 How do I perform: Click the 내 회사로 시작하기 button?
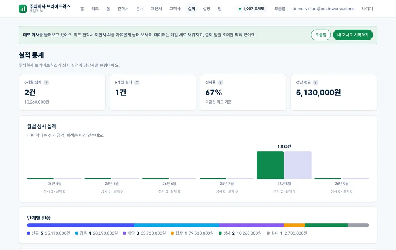353,35
